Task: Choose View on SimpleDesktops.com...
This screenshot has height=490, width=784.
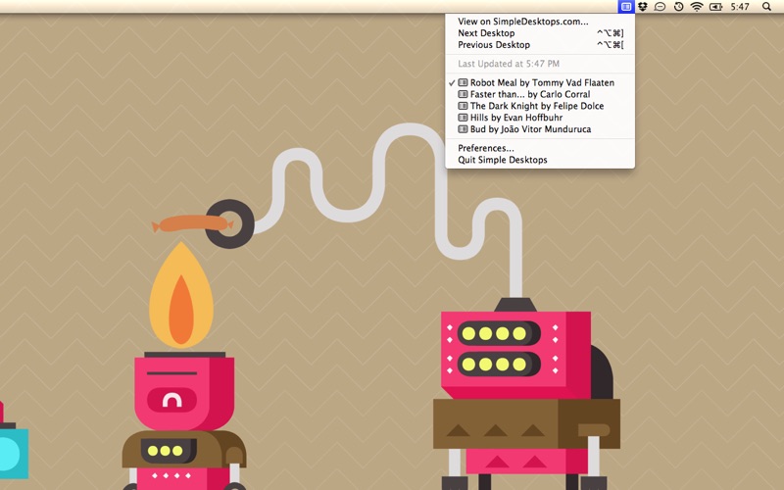Action: pos(540,22)
